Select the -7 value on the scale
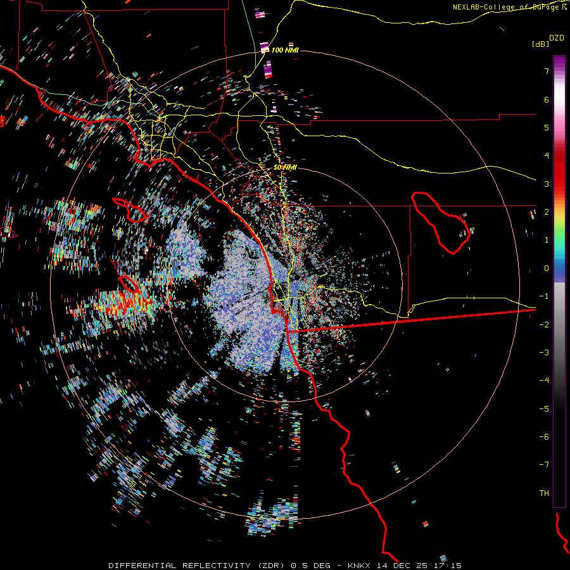Viewport: 570px width, 570px height. point(544,465)
